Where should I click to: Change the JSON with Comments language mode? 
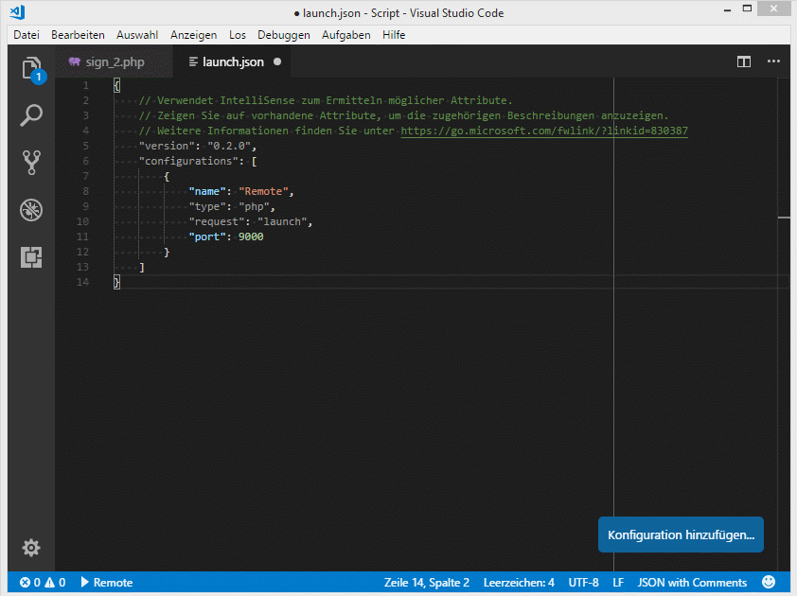pyautogui.click(x=692, y=583)
